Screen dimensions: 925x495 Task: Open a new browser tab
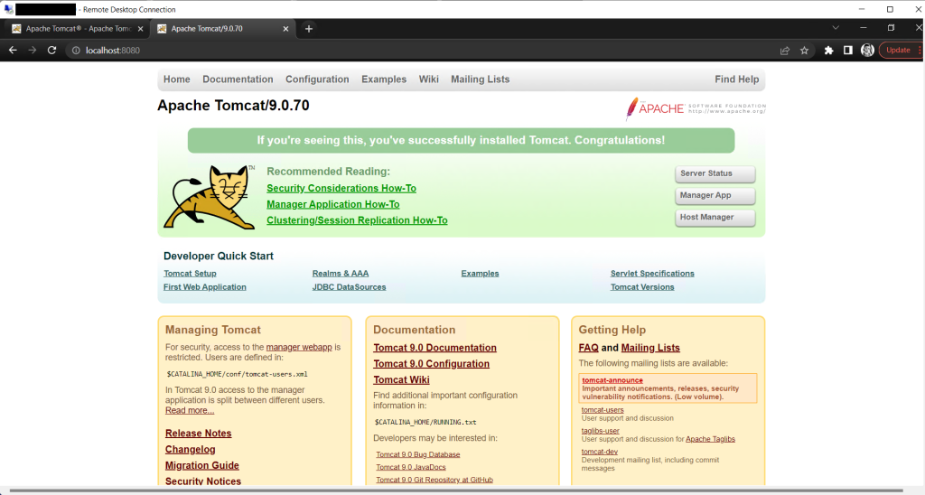tap(309, 28)
